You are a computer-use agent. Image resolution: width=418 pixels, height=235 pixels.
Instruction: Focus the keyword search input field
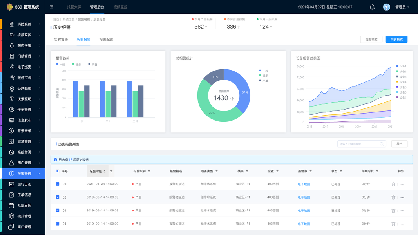click(x=358, y=144)
